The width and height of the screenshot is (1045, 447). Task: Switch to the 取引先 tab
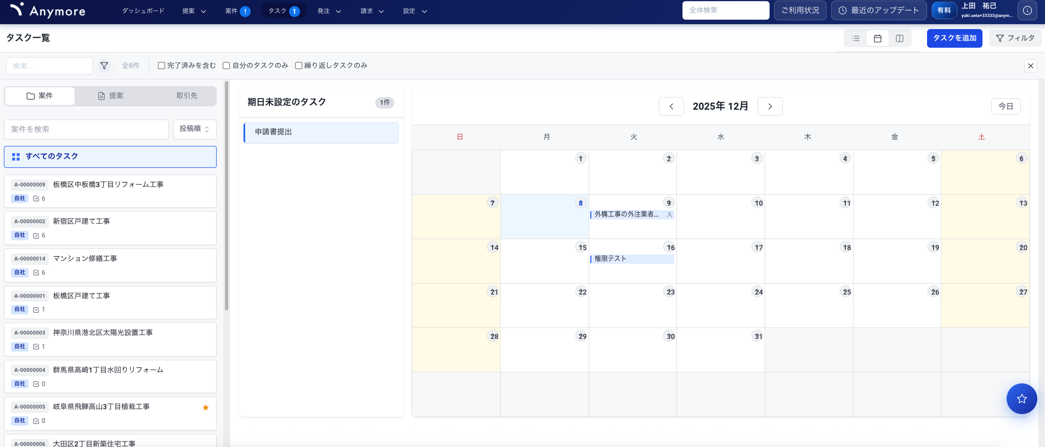pyautogui.click(x=187, y=96)
